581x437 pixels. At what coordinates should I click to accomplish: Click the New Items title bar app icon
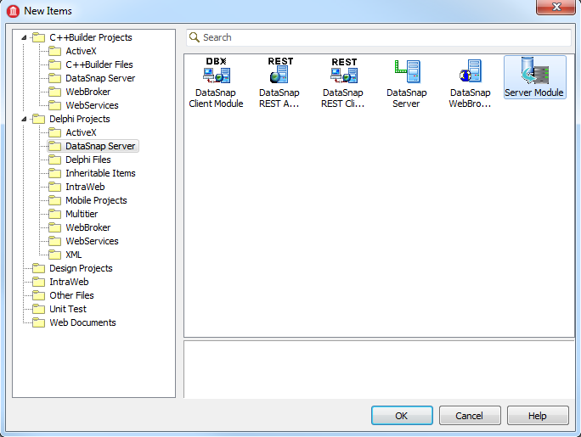pos(13,11)
